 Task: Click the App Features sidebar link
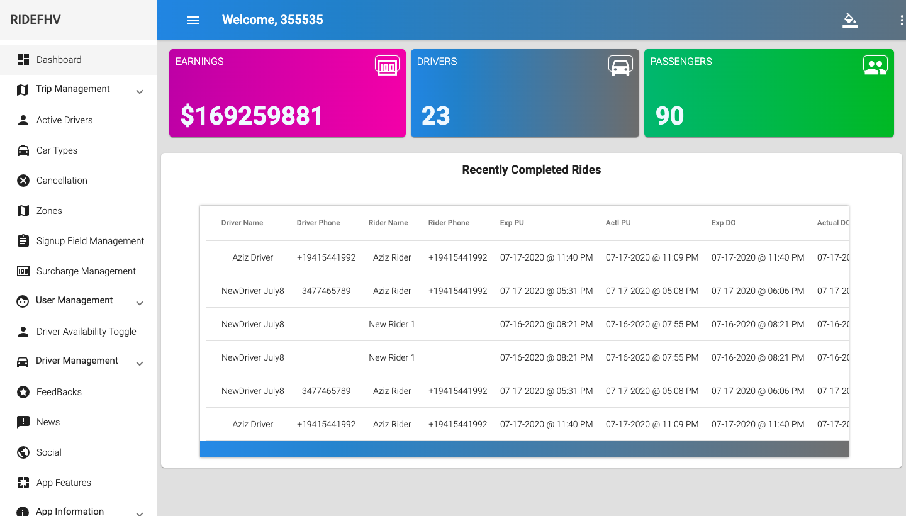65,482
